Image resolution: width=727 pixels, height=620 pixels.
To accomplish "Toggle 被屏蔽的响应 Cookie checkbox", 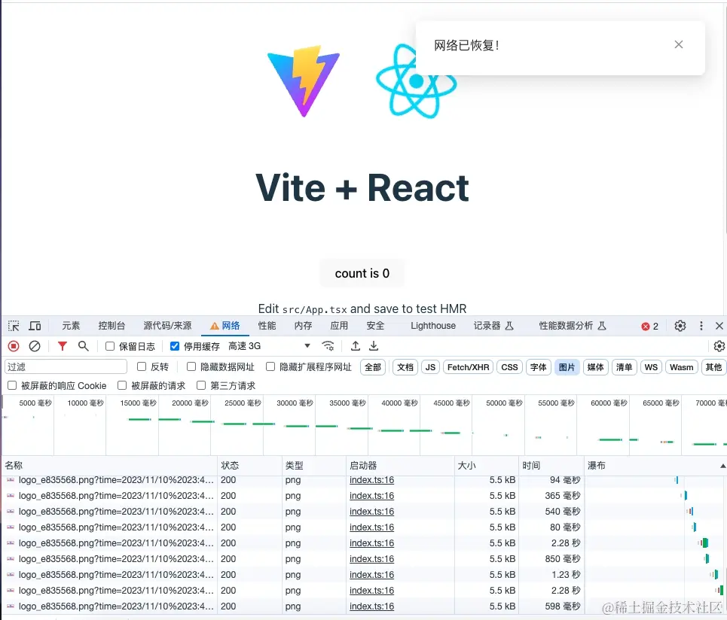I will tap(12, 385).
